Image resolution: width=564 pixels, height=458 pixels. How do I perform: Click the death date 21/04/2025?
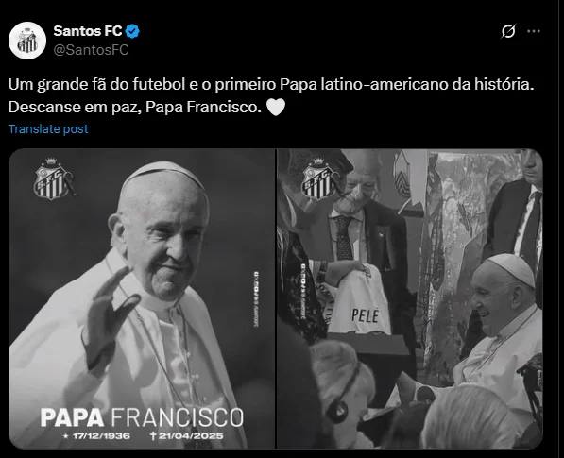187,436
